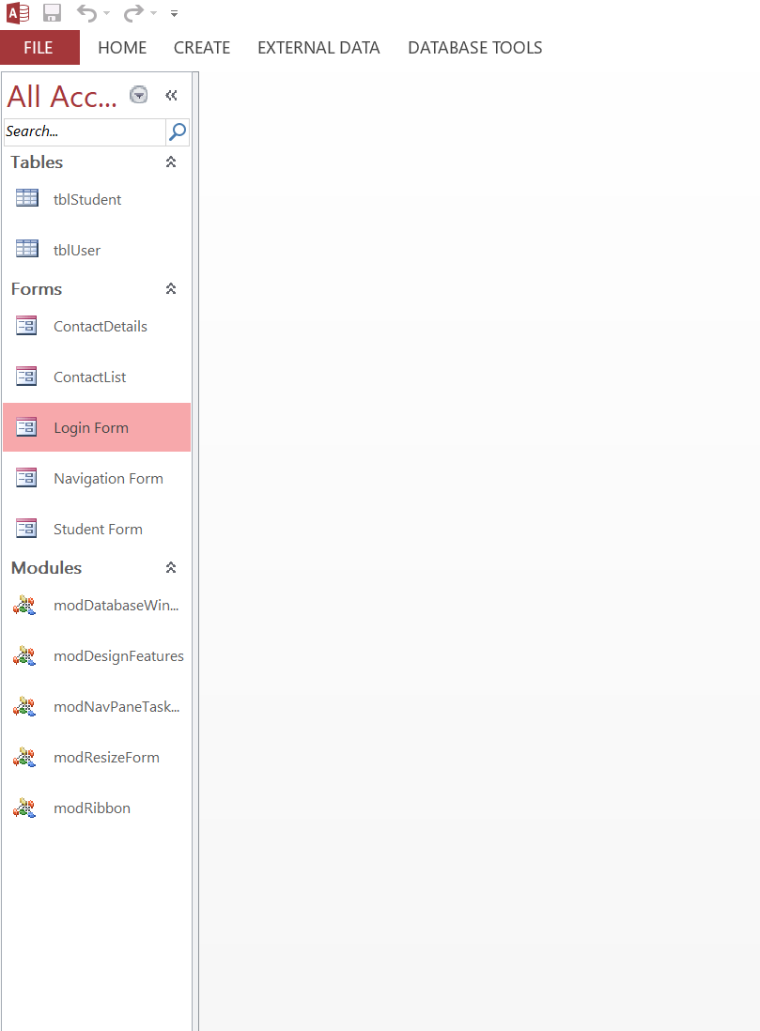Screen dimensions: 760x1031
Task: Collapse the Forms group
Action: pyautogui.click(x=171, y=288)
